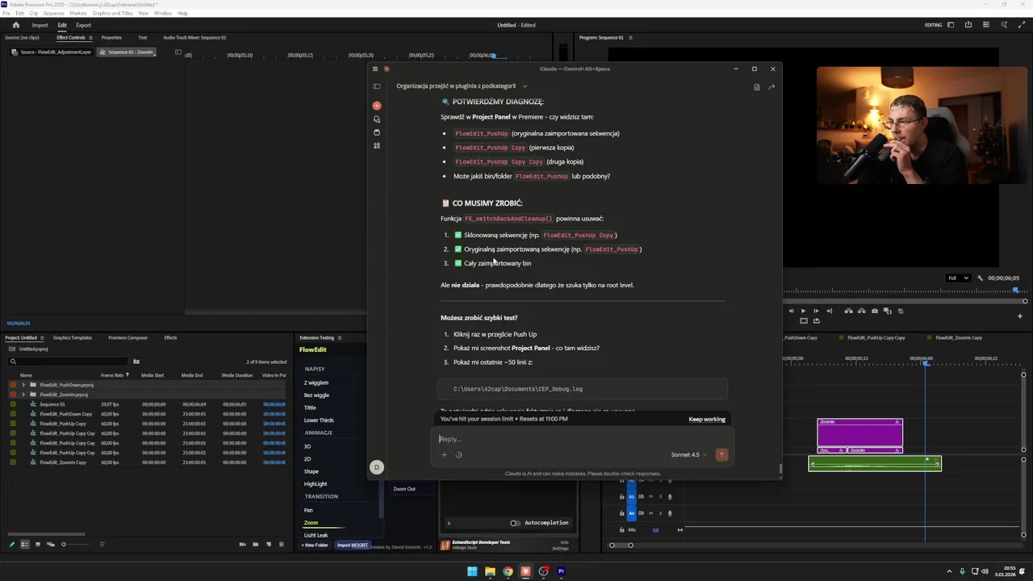Play the Program monitor sequence
This screenshot has width=1033, height=581.
[803, 311]
